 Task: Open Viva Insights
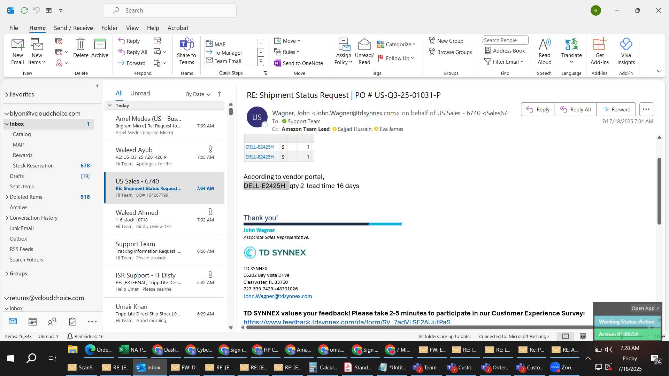[x=626, y=52]
